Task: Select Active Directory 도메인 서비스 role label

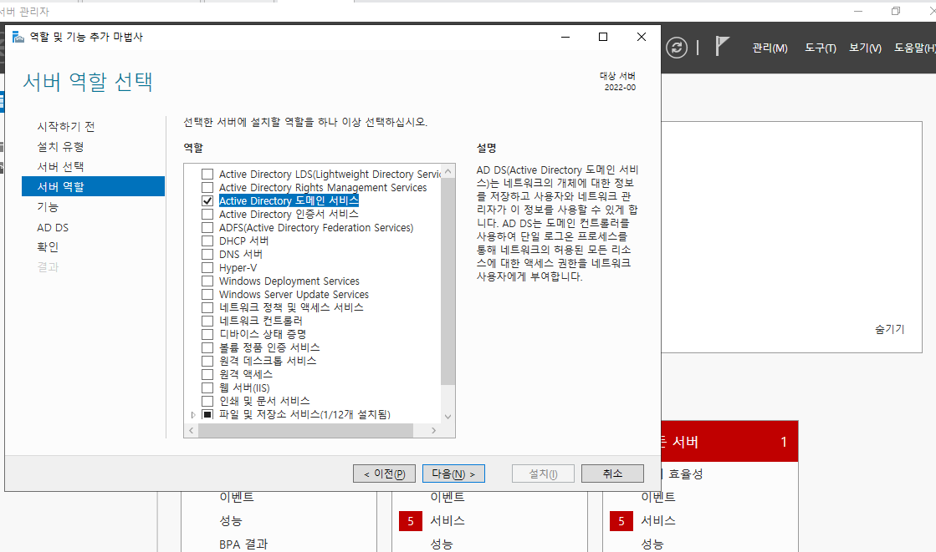Action: click(289, 201)
